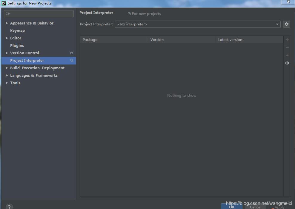Click the copy icon beside Project Interpreter
Viewport: 295px width, 209px height.
72,60
